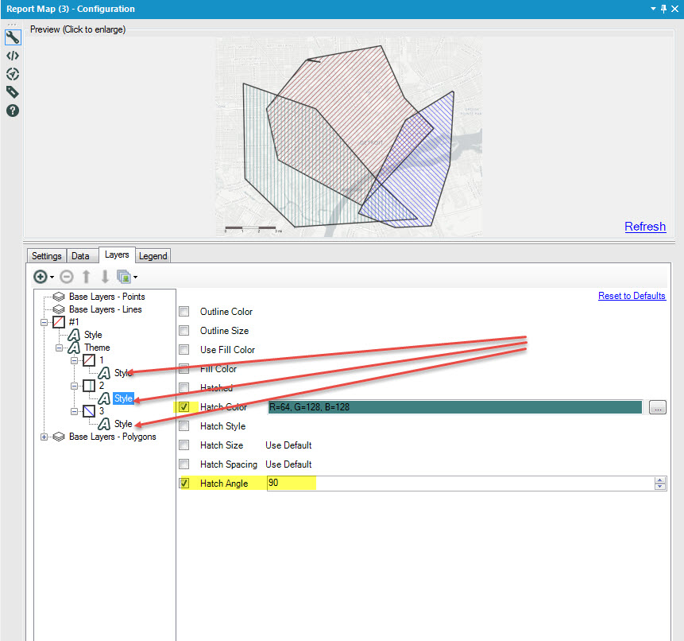Enable the Hatched checkbox

point(184,387)
